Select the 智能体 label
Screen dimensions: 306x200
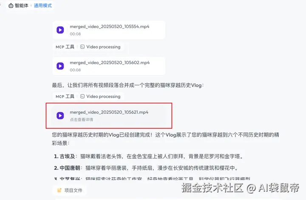pos(22,6)
